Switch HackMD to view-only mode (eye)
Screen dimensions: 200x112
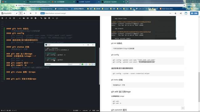pyautogui.click(x=24, y=13)
